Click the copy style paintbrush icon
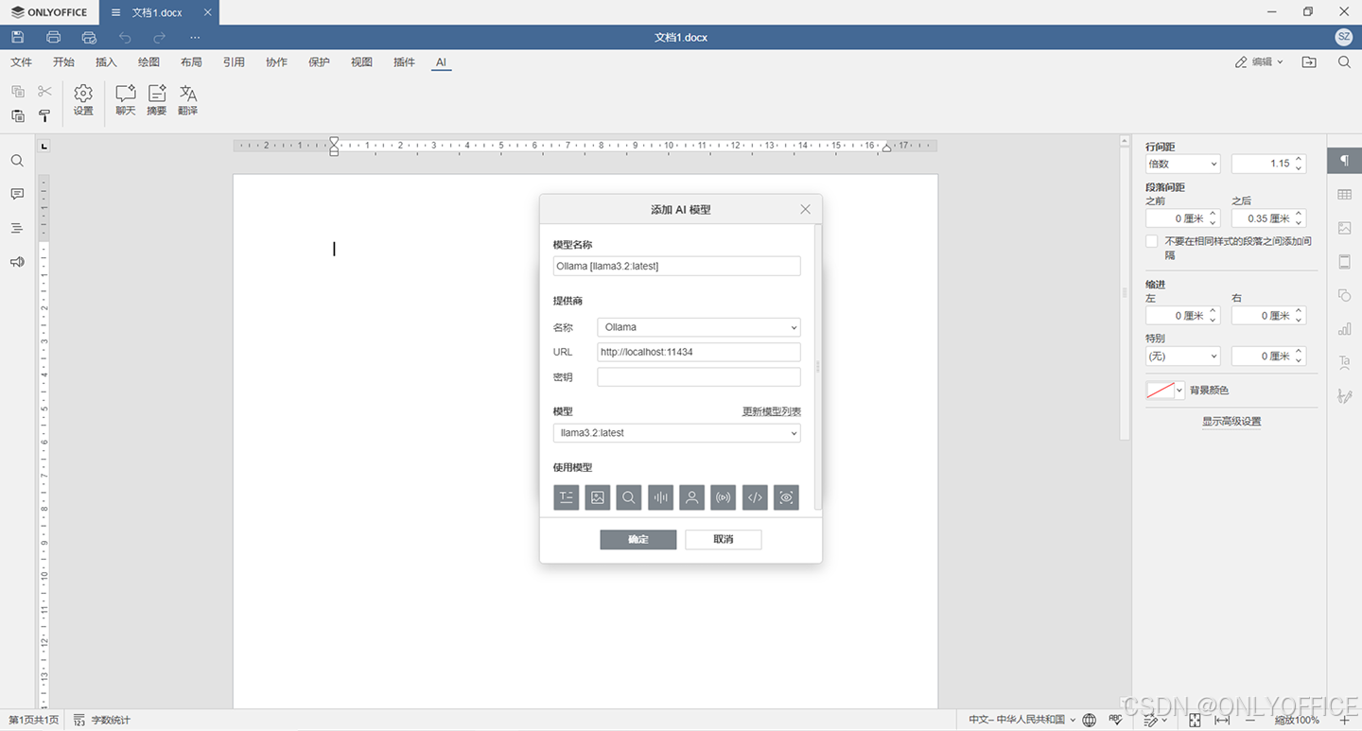Image resolution: width=1362 pixels, height=731 pixels. point(44,115)
